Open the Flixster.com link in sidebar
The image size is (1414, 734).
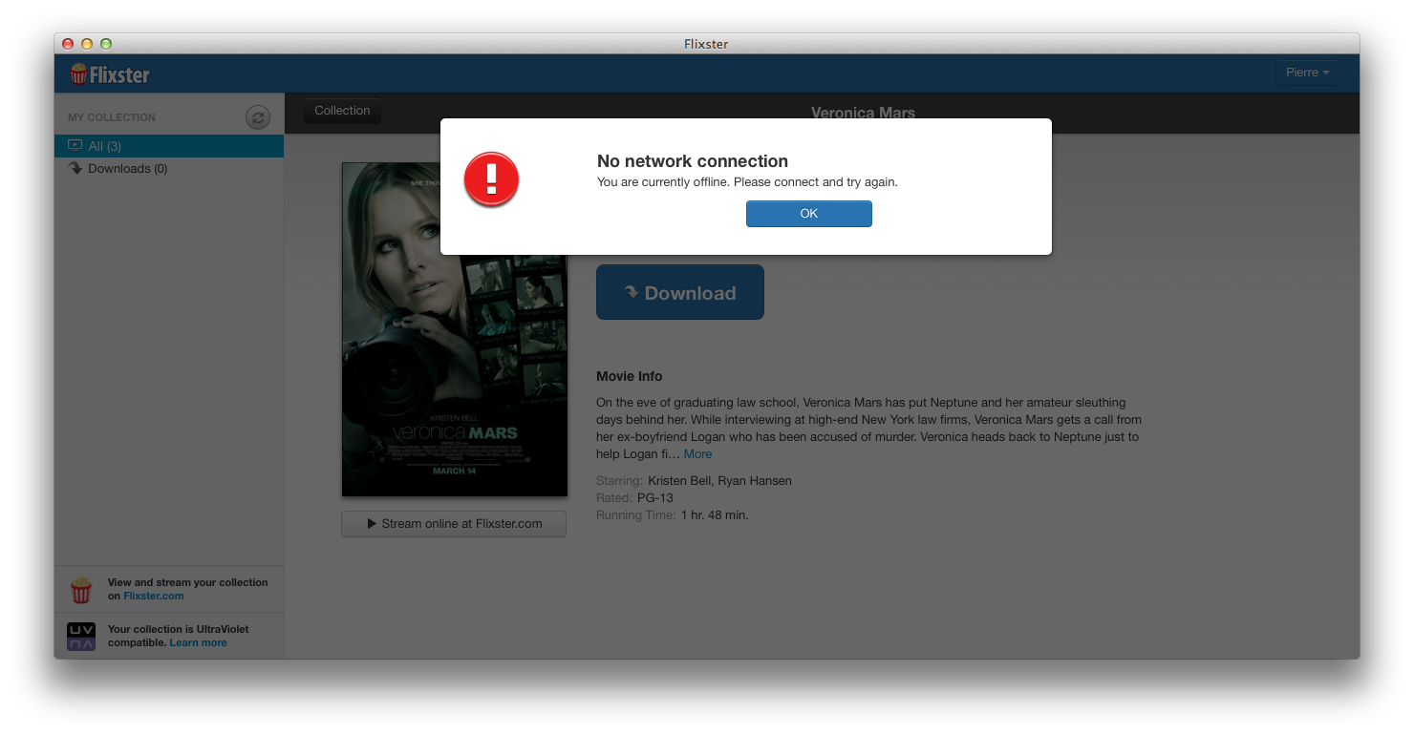pyautogui.click(x=154, y=596)
